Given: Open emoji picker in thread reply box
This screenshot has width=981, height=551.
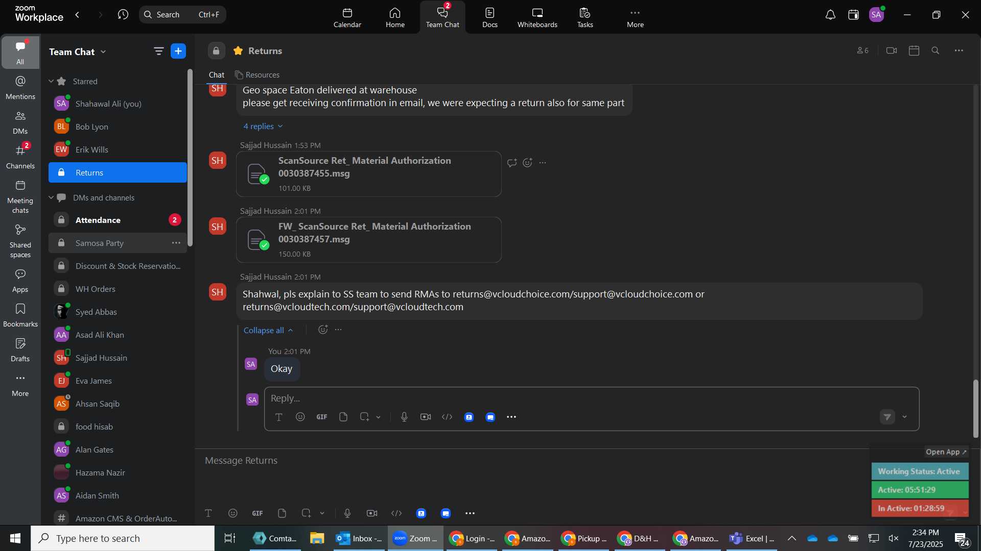Looking at the screenshot, I should click(x=300, y=417).
